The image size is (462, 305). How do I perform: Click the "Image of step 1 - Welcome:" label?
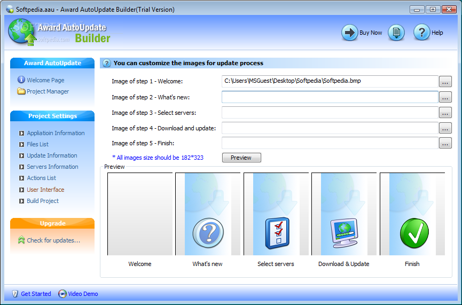[147, 81]
